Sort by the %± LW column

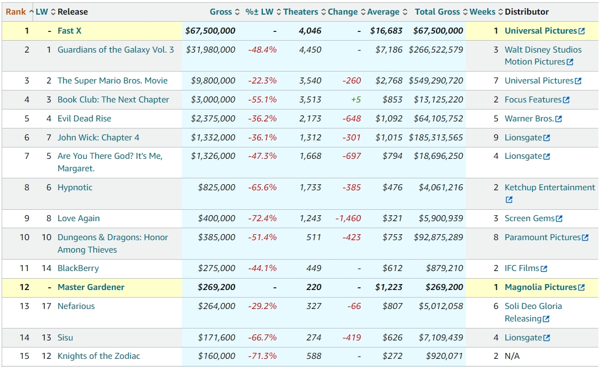(x=263, y=12)
